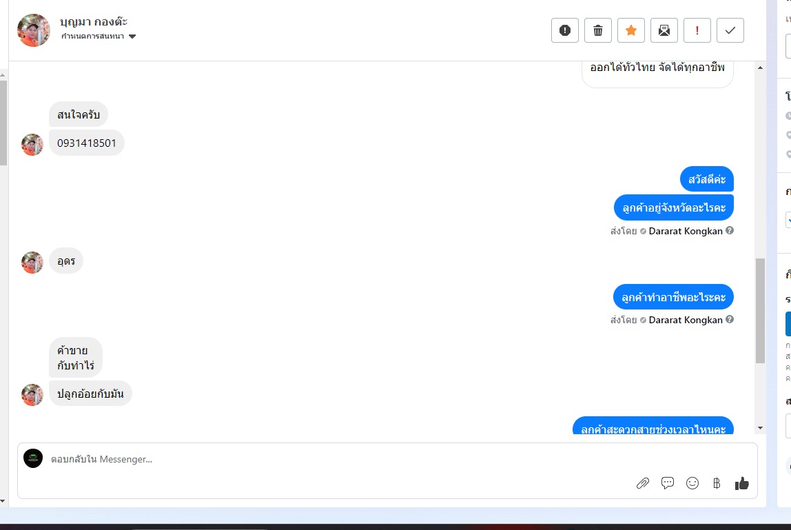Delete conversation using trash can icon
791x530 pixels.
click(x=598, y=30)
